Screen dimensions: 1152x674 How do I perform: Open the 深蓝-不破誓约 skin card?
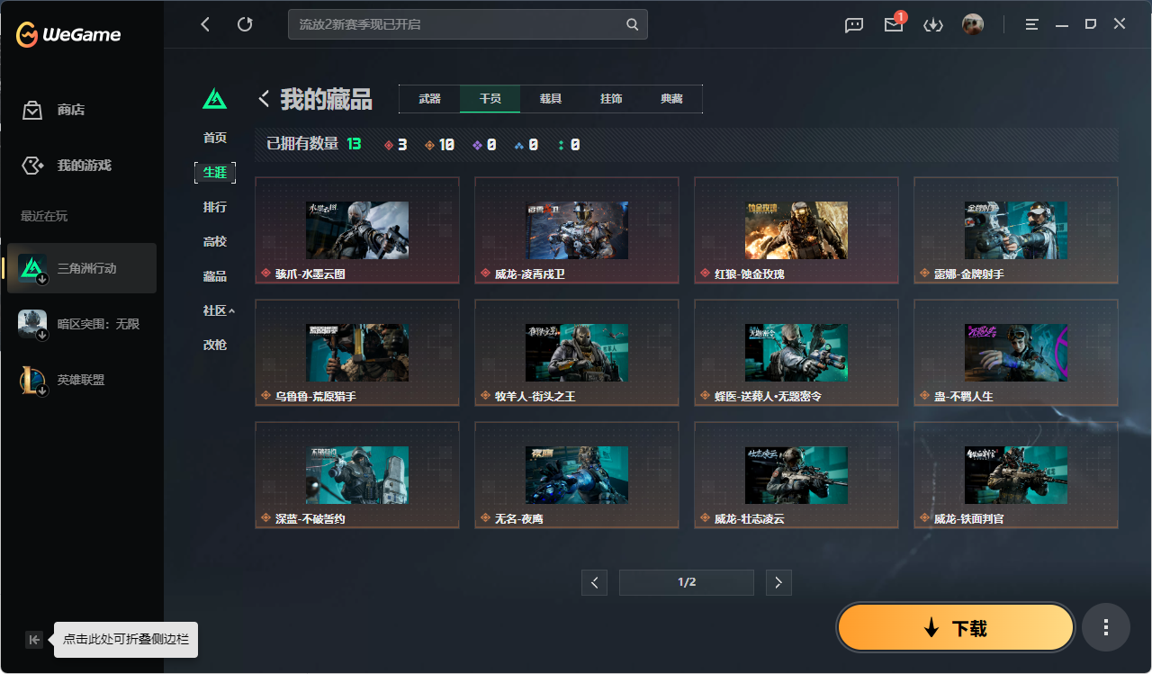pyautogui.click(x=357, y=474)
